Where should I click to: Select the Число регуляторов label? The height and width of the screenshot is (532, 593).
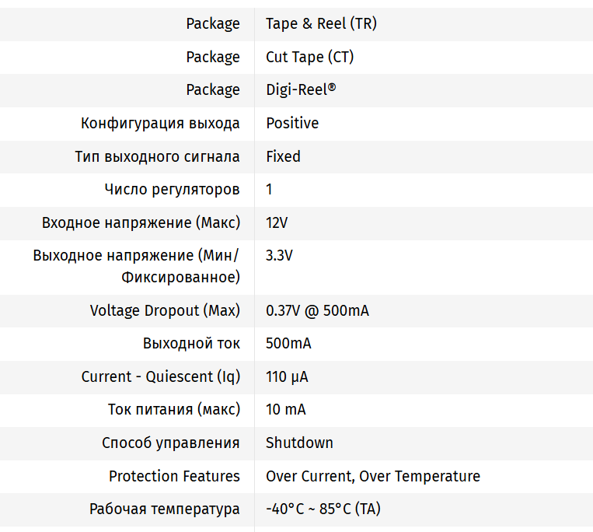tap(172, 189)
